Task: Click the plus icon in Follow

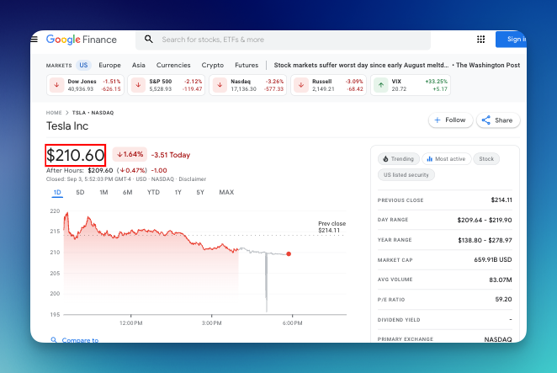Action: tap(438, 120)
